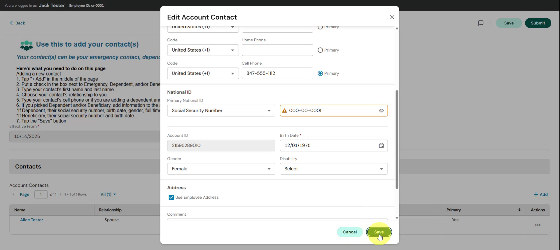Click the Primary column sort arrow
The width and height of the screenshot is (560, 250).
[x=519, y=210]
